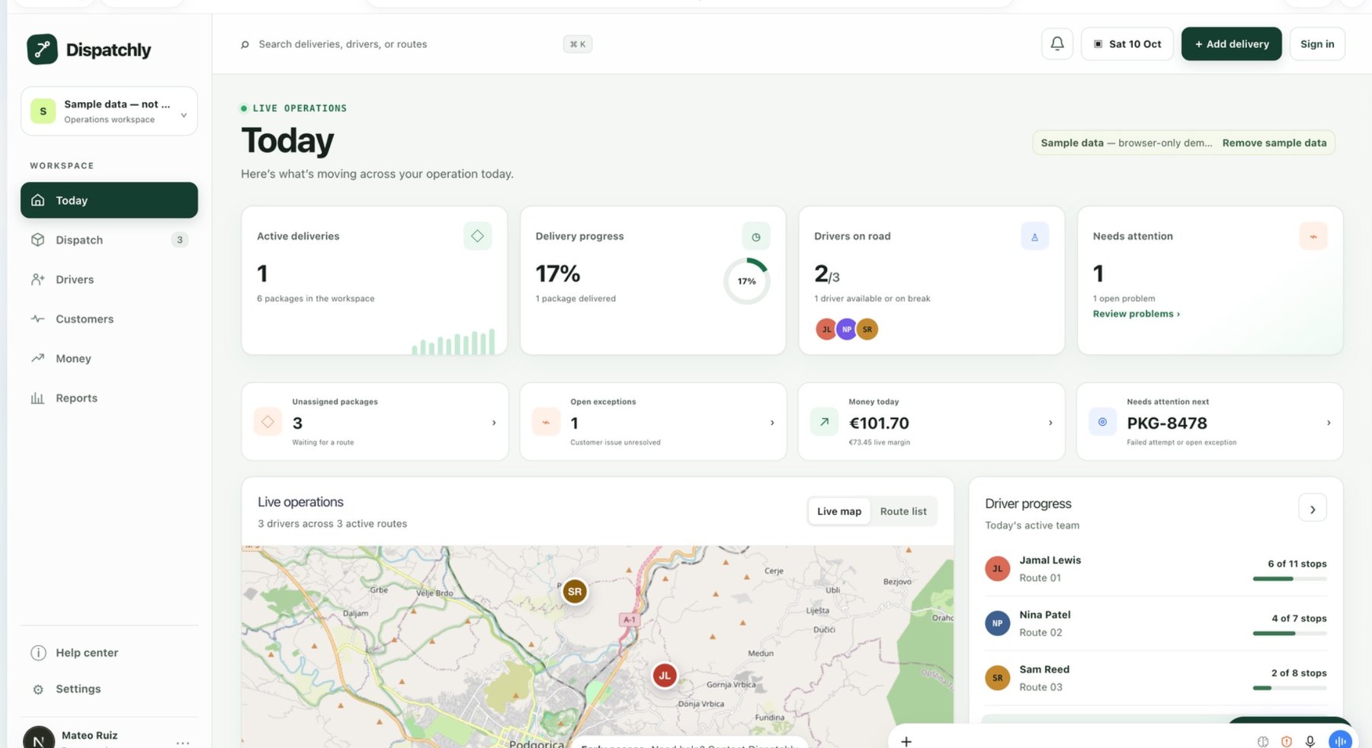Click the target icon beside PKG-8478
This screenshot has height=748, width=1372.
pyautogui.click(x=1102, y=422)
